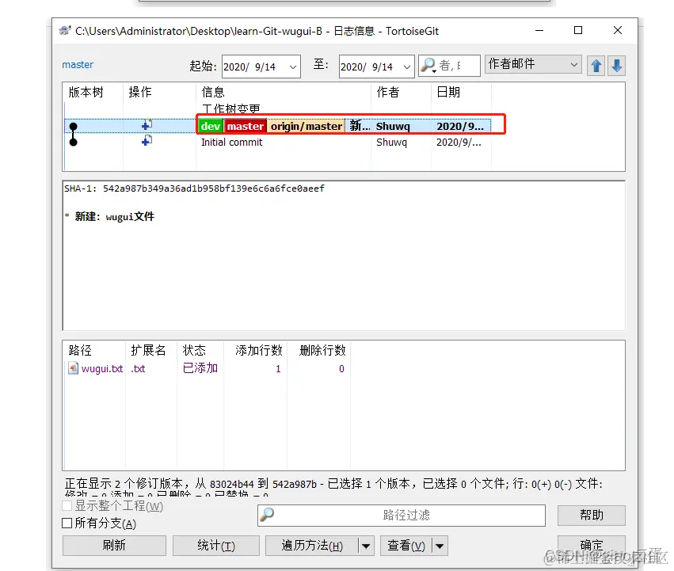Click the 确定 button
Screen dimensions: 674x571
point(592,545)
